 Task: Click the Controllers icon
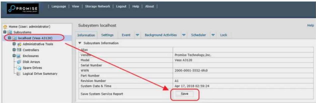pyautogui.click(x=19, y=50)
